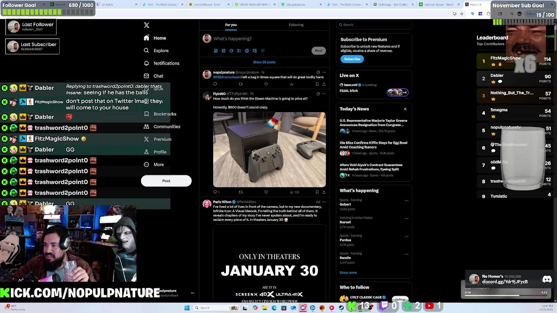Open options for Randle trend
This screenshot has width=557, height=313.
pos(406,254)
